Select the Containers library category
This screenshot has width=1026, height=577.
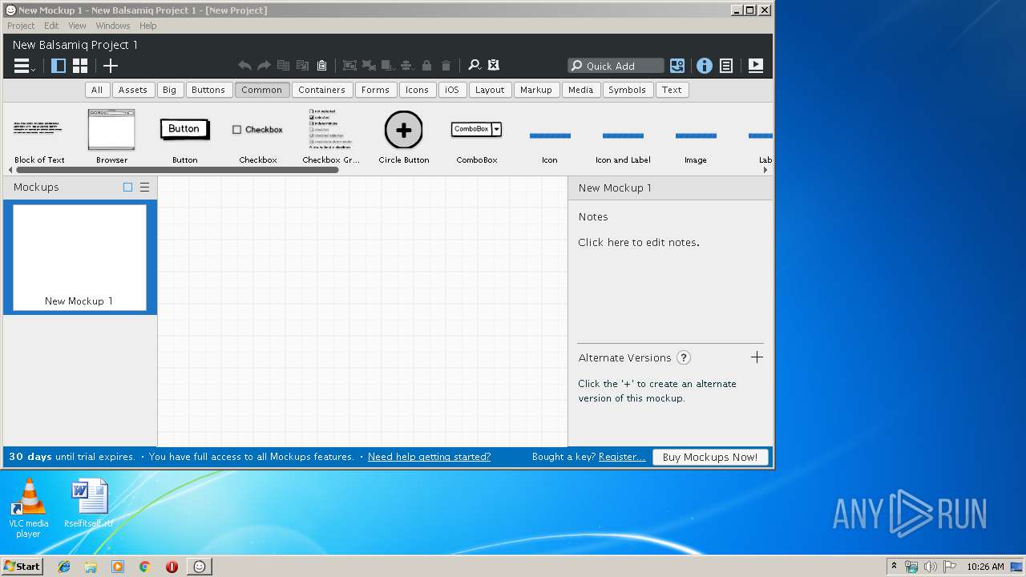click(321, 90)
